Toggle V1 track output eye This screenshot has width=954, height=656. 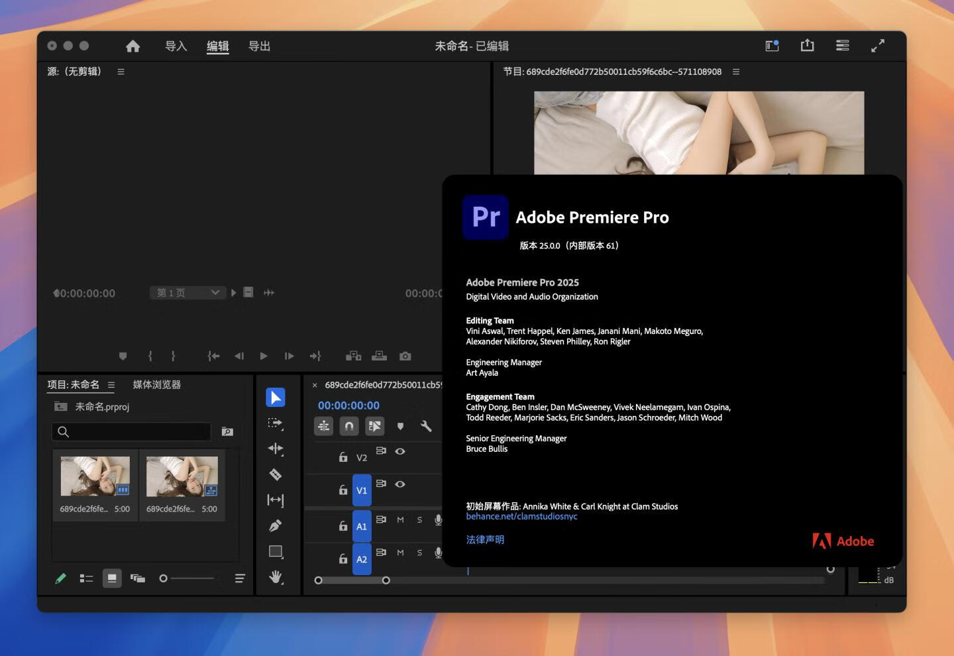(400, 484)
